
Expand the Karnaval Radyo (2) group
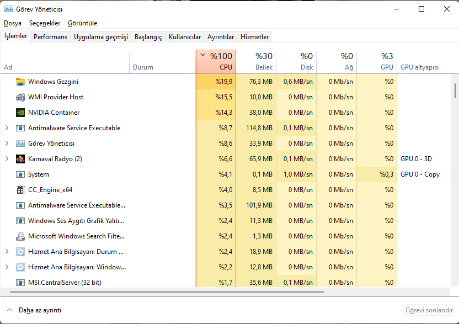point(7,159)
